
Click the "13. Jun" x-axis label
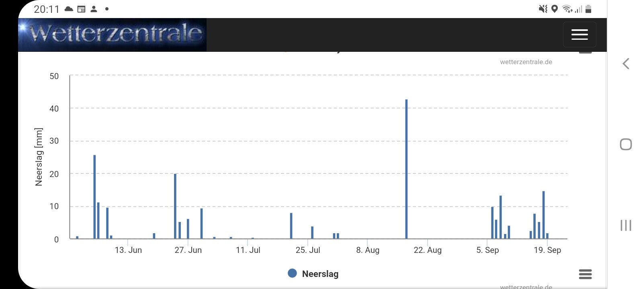click(x=128, y=250)
